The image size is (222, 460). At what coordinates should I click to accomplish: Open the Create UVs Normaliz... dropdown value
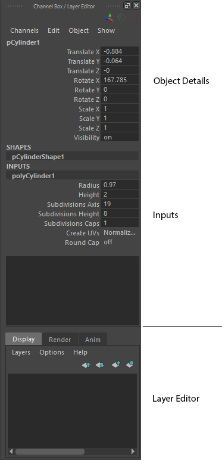point(120,232)
